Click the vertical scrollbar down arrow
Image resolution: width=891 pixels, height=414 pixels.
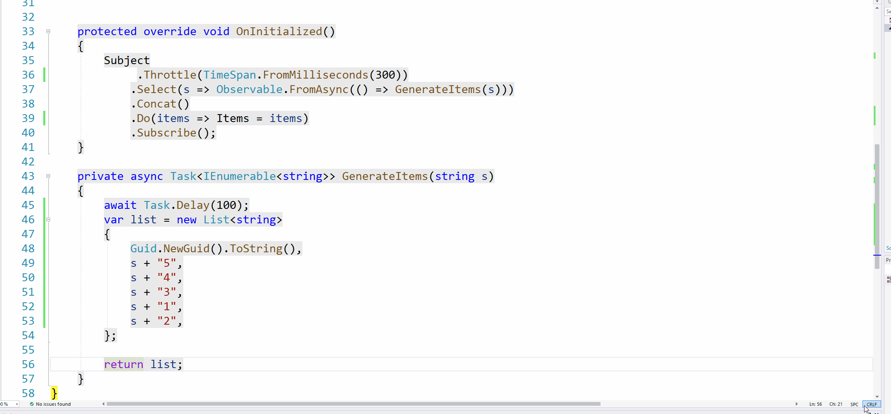(877, 396)
